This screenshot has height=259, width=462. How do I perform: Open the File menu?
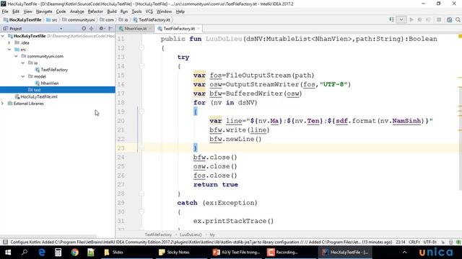tap(5, 12)
